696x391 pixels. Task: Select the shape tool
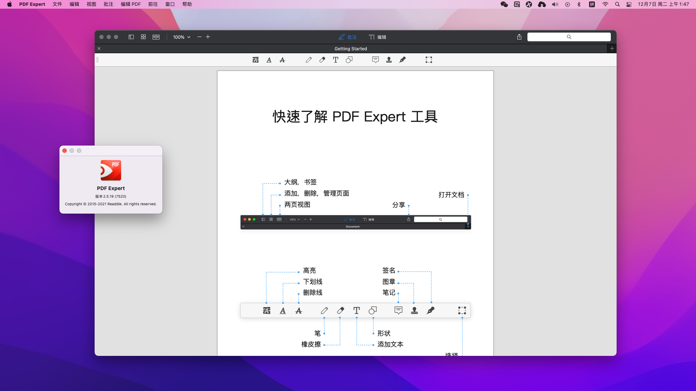click(x=349, y=60)
